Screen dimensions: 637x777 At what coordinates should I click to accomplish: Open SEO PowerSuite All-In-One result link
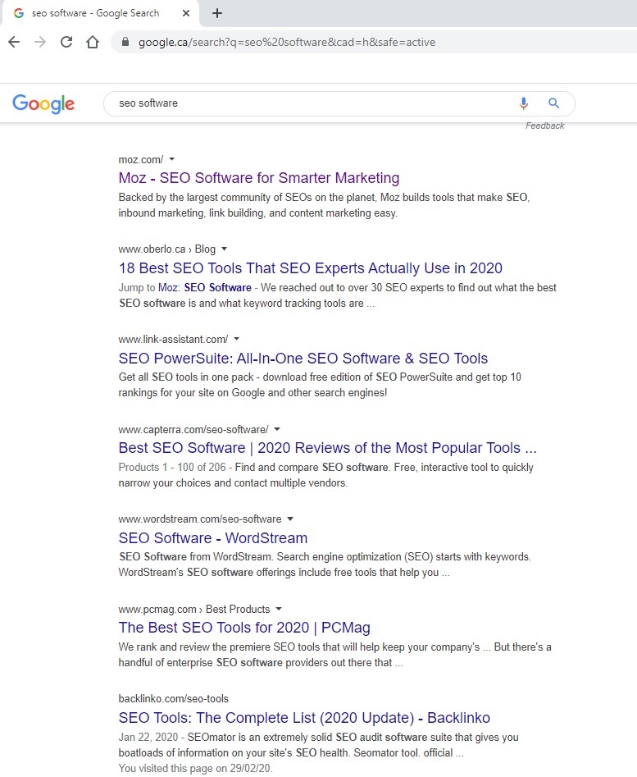coord(303,359)
